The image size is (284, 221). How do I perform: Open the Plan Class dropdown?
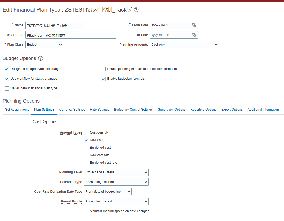point(44,44)
